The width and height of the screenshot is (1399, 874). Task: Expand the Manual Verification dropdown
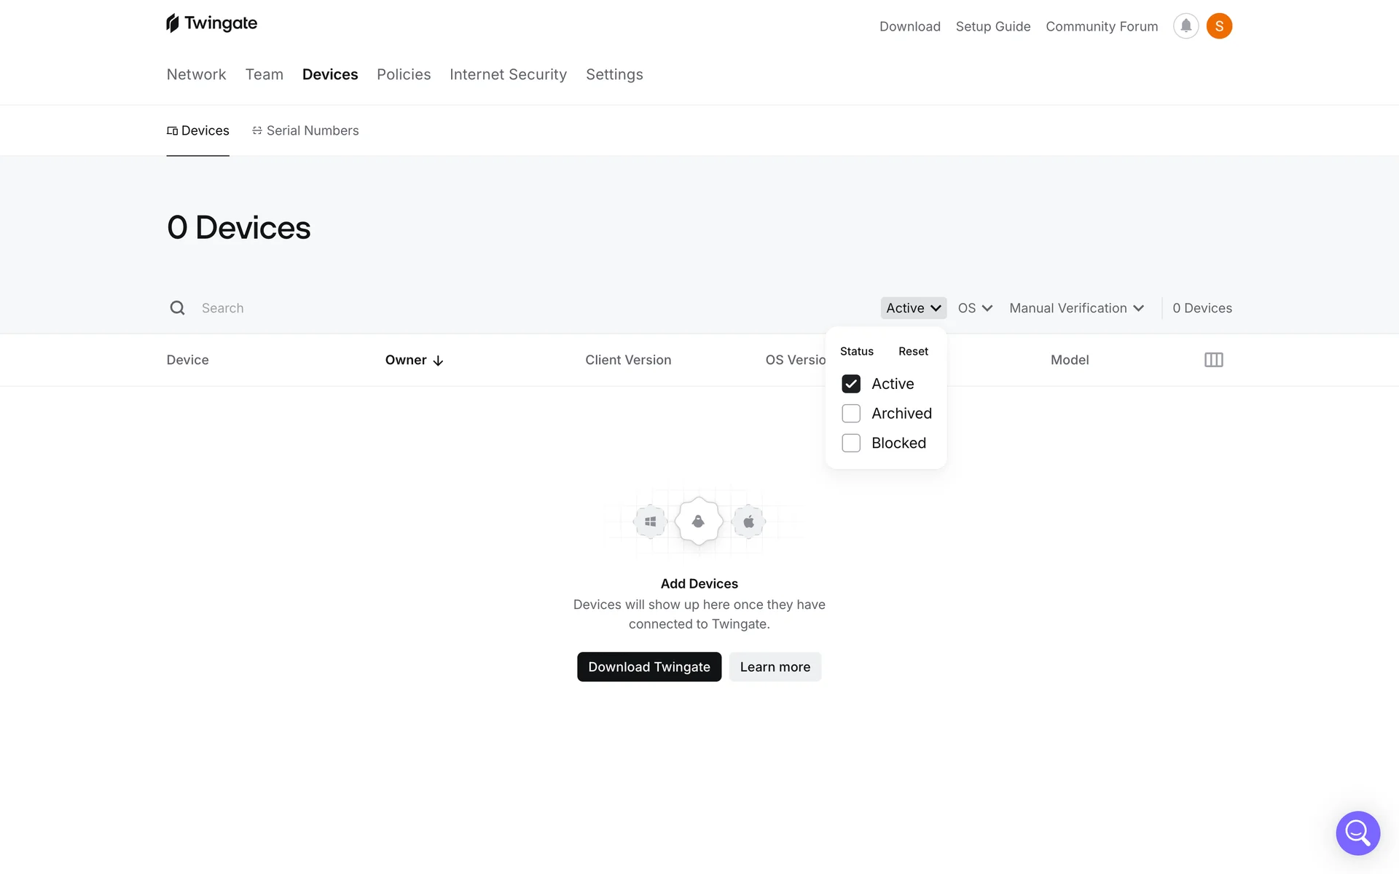(x=1076, y=308)
